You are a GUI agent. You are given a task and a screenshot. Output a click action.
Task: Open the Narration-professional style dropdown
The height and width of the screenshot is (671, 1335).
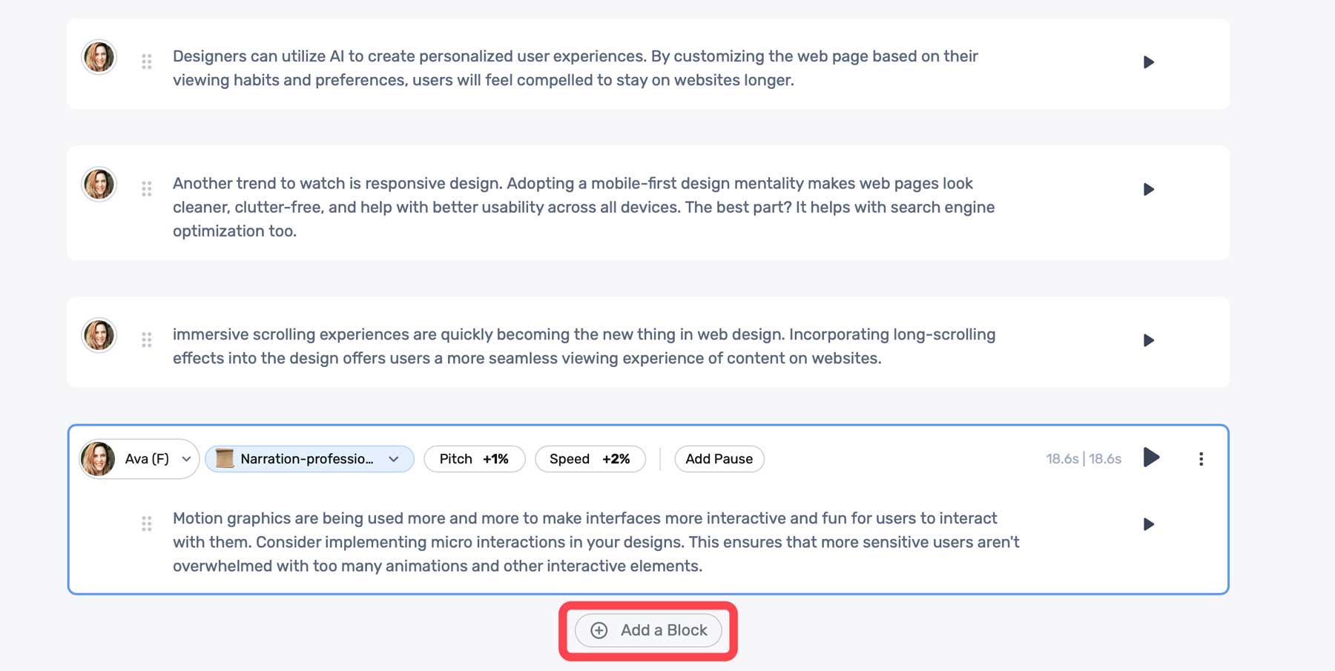(309, 458)
